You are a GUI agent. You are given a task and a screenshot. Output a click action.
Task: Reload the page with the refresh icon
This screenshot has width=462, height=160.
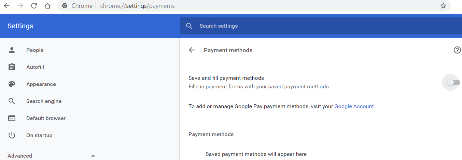pyautogui.click(x=34, y=6)
